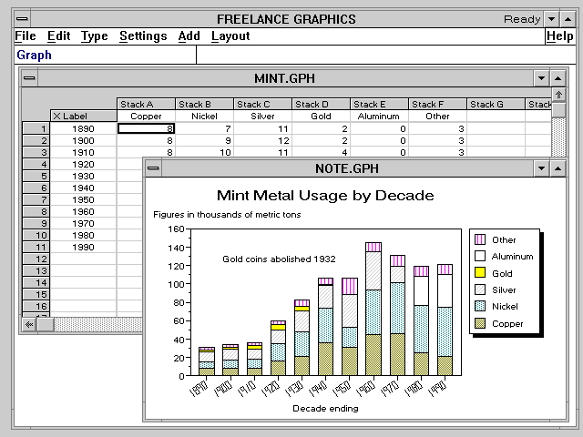The width and height of the screenshot is (583, 437).
Task: Open the Help menu
Action: tap(559, 36)
